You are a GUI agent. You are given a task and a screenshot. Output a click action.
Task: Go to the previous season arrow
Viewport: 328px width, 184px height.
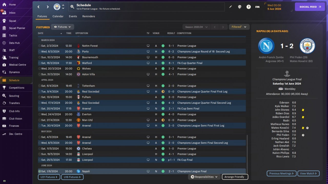pos(215,27)
